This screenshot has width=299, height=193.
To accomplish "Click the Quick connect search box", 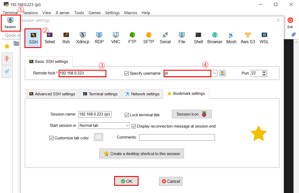I will point(11,35).
